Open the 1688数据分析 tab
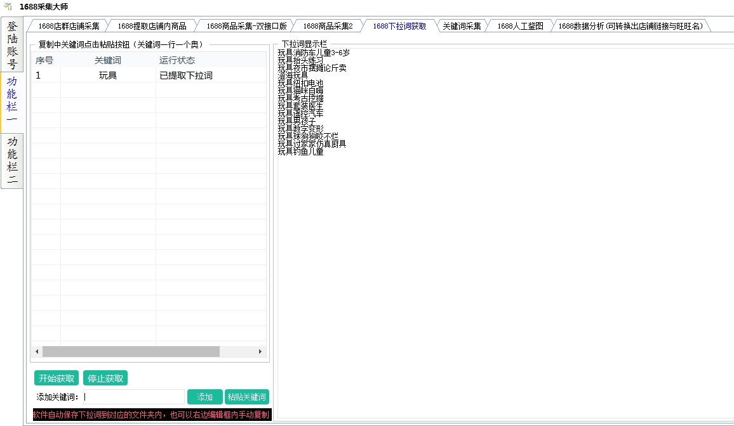The width and height of the screenshot is (734, 426). (x=631, y=26)
